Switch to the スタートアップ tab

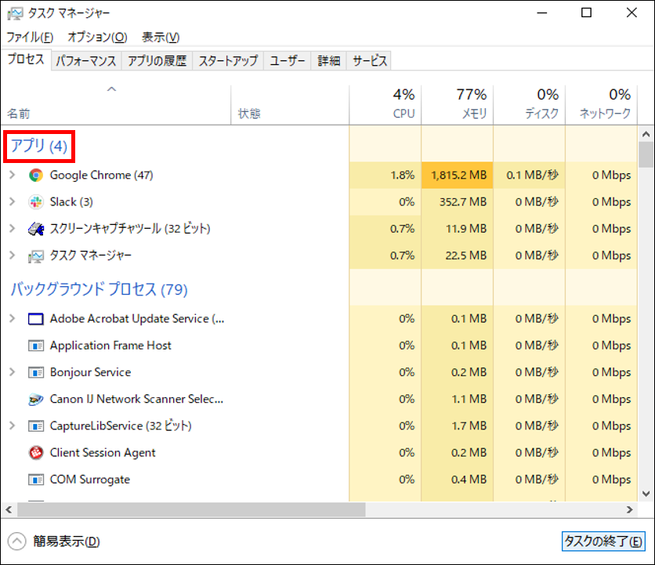(228, 61)
